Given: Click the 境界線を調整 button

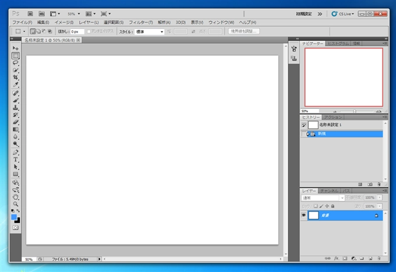Looking at the screenshot, I should pyautogui.click(x=243, y=31).
